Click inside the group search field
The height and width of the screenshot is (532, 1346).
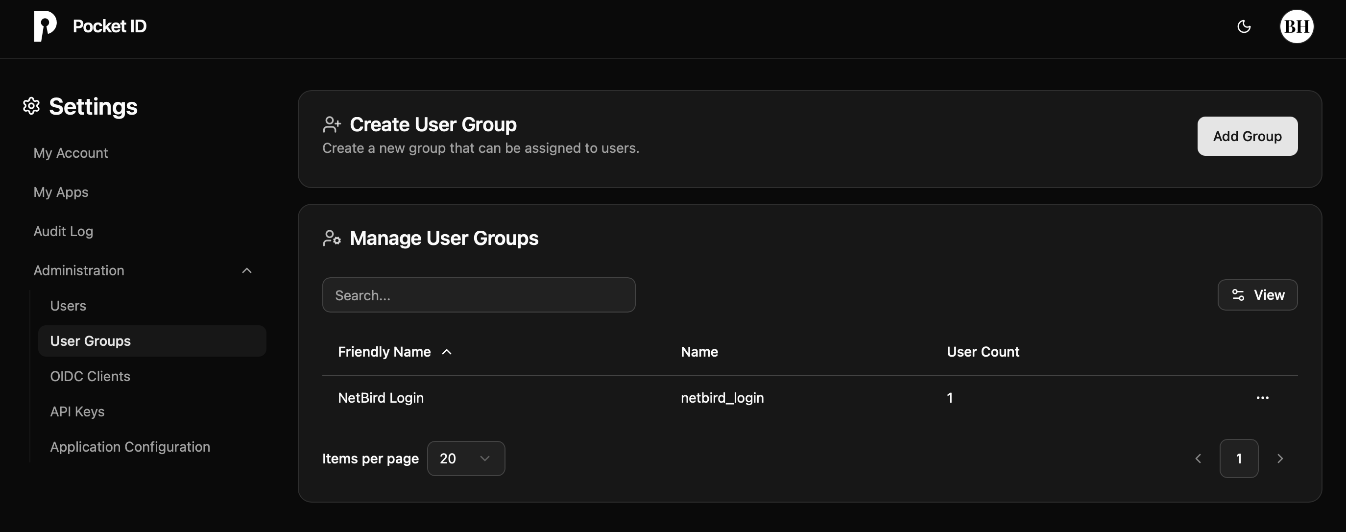pyautogui.click(x=478, y=295)
